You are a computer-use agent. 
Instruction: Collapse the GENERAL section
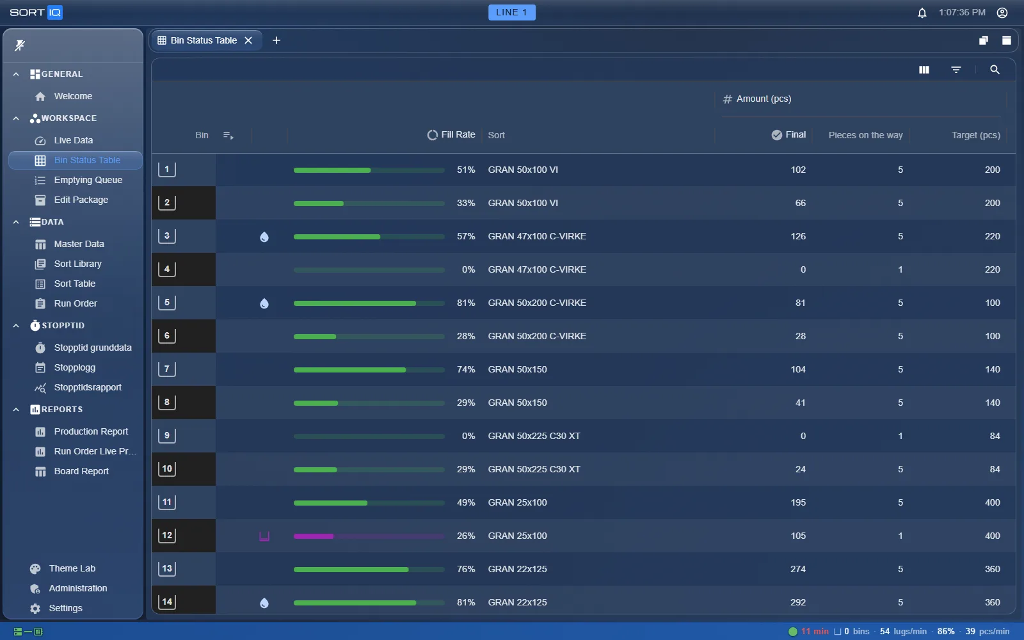pyautogui.click(x=16, y=74)
